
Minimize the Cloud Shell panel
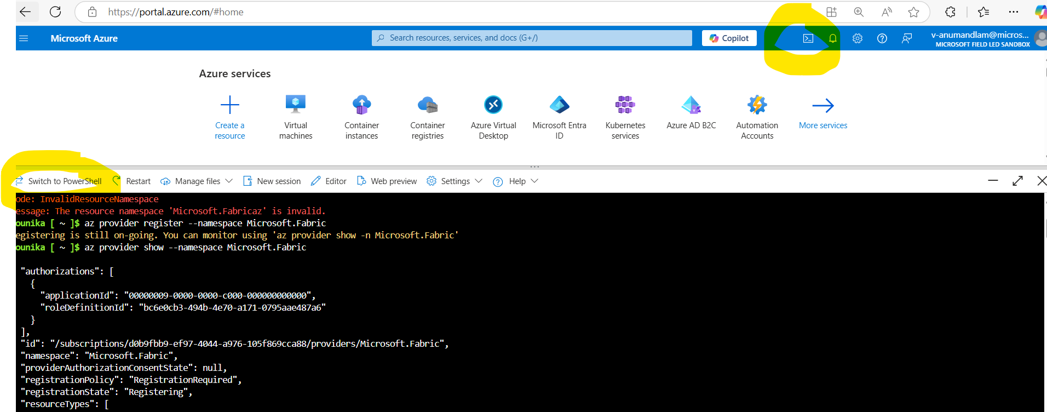993,180
